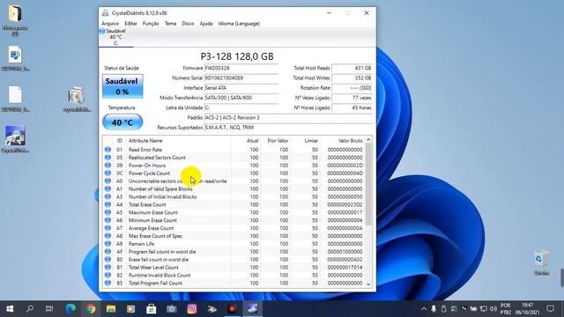Open the Editar menu

tap(130, 24)
